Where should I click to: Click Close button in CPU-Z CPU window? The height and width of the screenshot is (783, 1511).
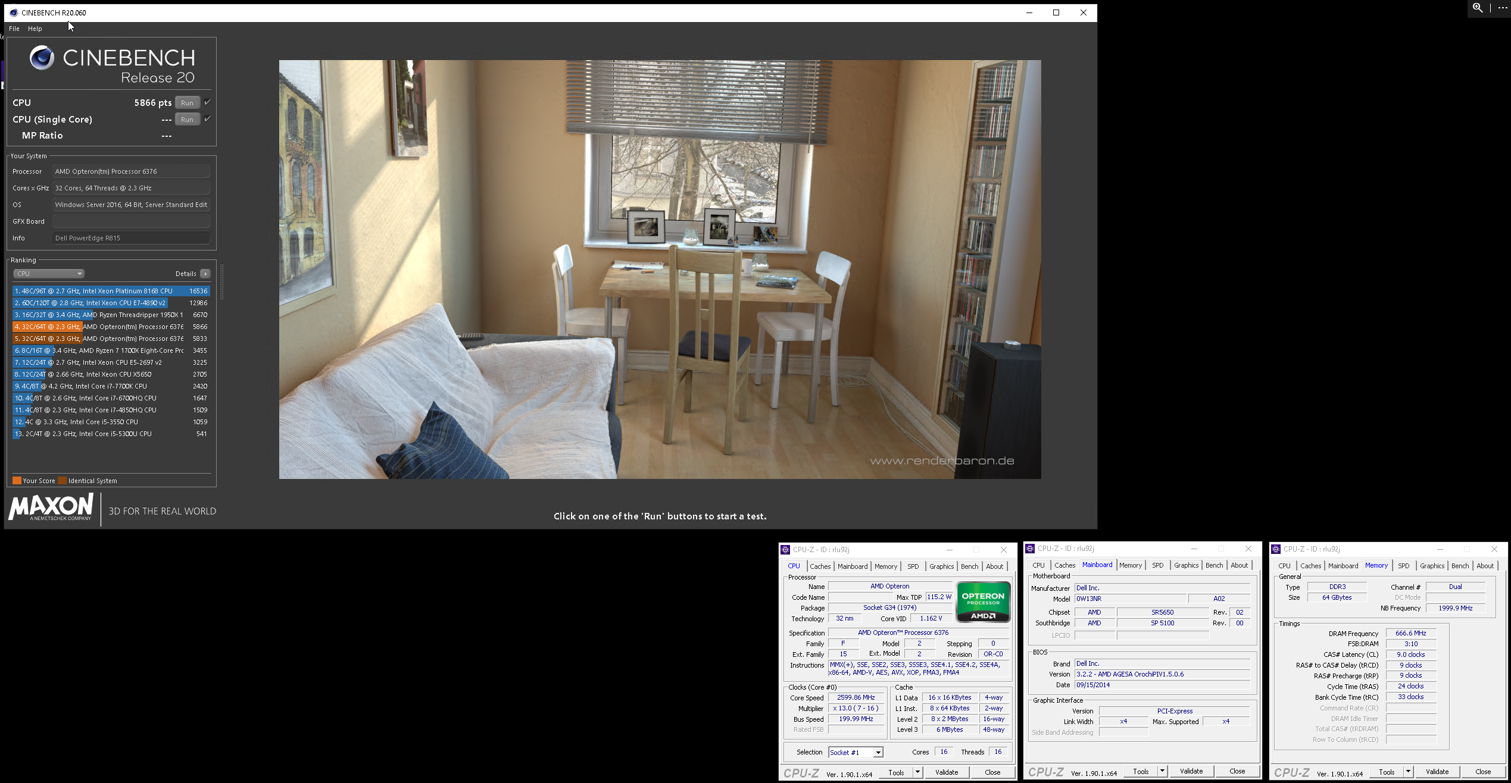click(x=992, y=772)
